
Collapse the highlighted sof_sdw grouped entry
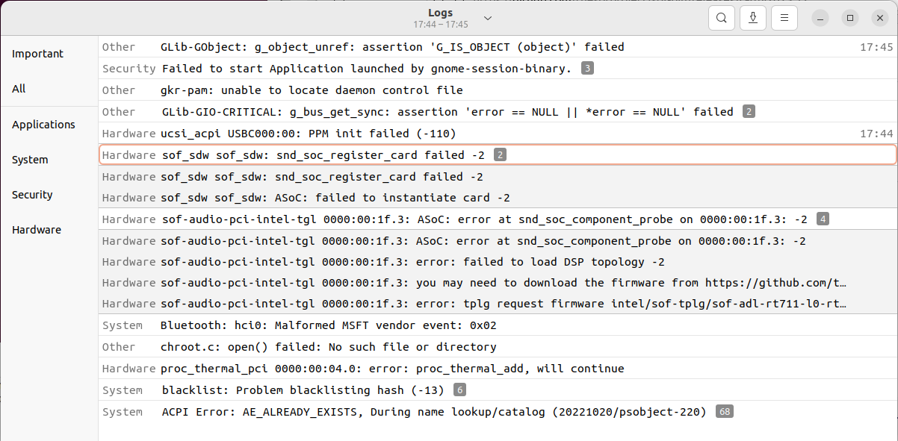499,154
